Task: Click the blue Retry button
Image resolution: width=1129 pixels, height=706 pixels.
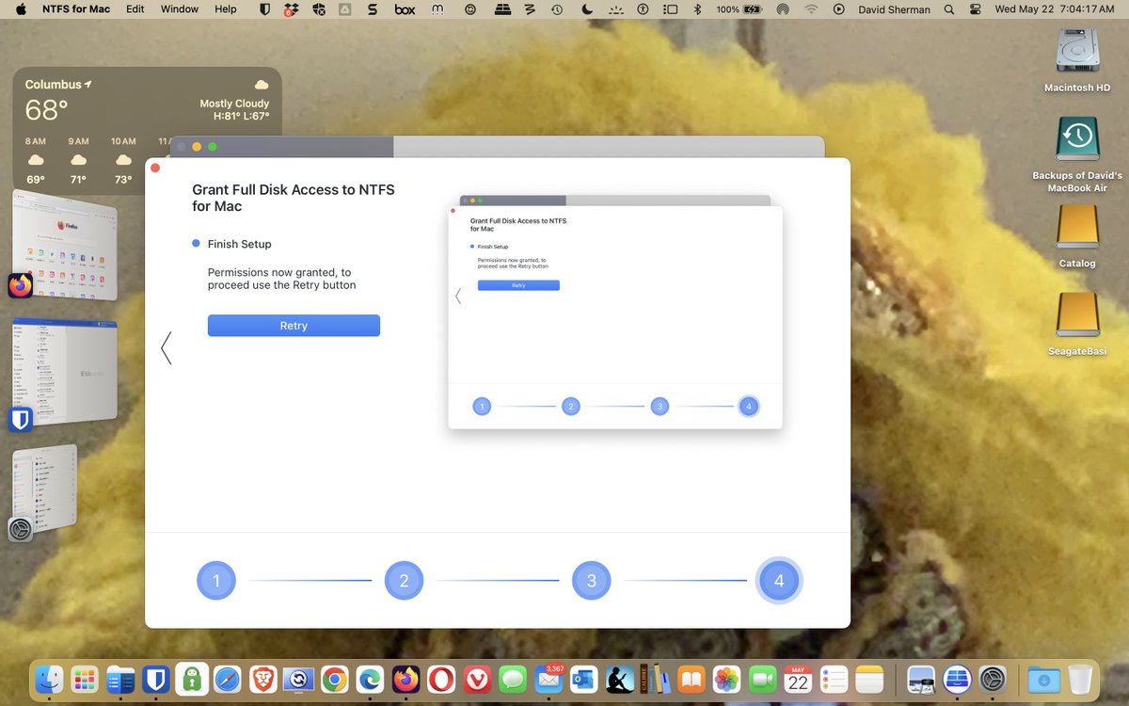Action: [294, 326]
